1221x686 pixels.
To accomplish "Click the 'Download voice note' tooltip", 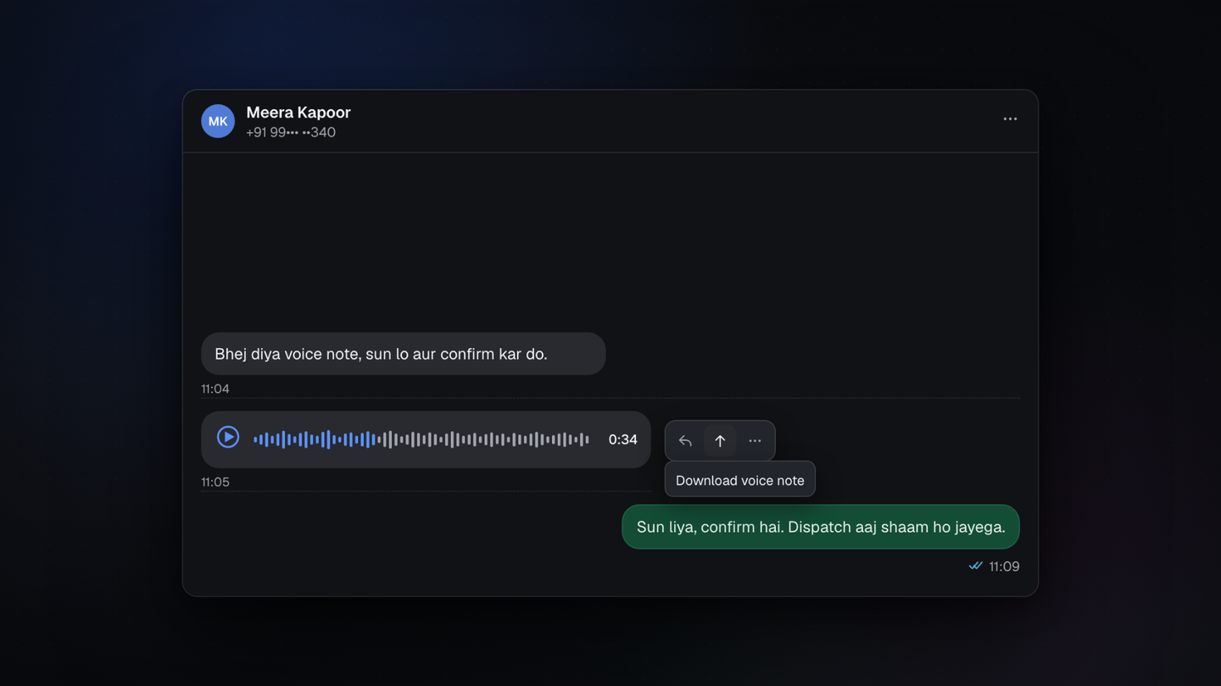I will click(740, 479).
